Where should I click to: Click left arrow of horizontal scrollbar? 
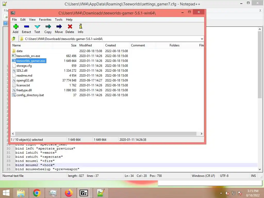(13, 134)
